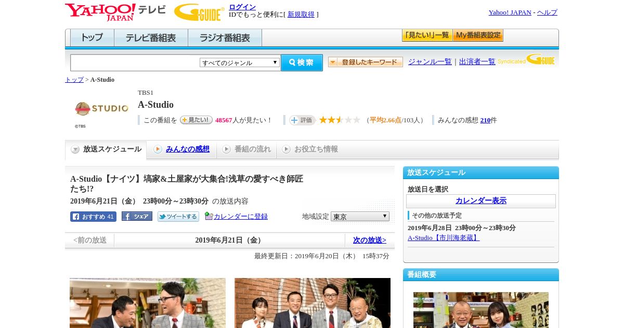Click the Twitter ツイートする button
The image size is (624, 328).
coord(178,217)
